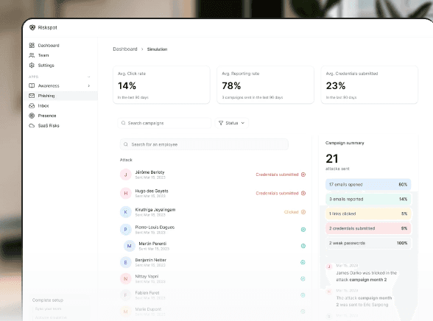Click the green check icon for Martin Parenti
Viewport: 433px width, 321px height.
click(303, 246)
